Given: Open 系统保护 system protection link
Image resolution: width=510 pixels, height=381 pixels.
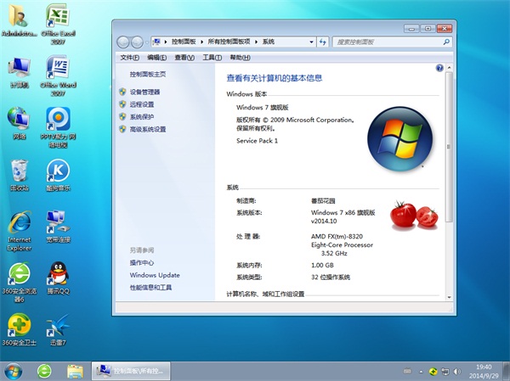Looking at the screenshot, I should 142,117.
